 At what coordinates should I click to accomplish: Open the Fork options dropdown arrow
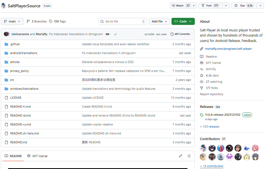[226, 6]
